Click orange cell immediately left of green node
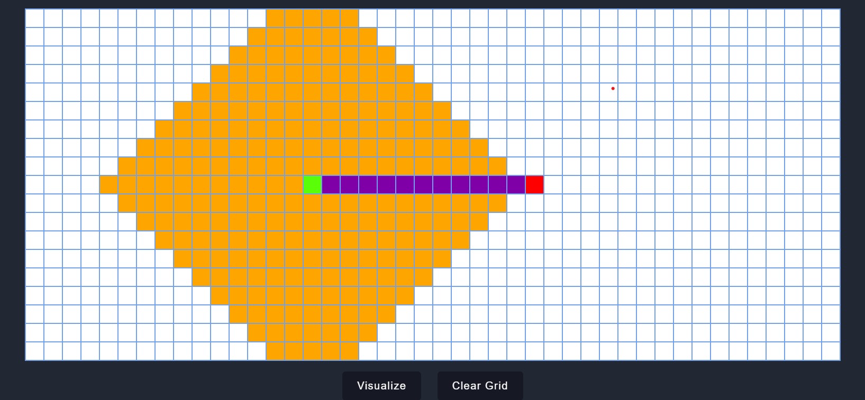865x400 pixels. pos(294,185)
